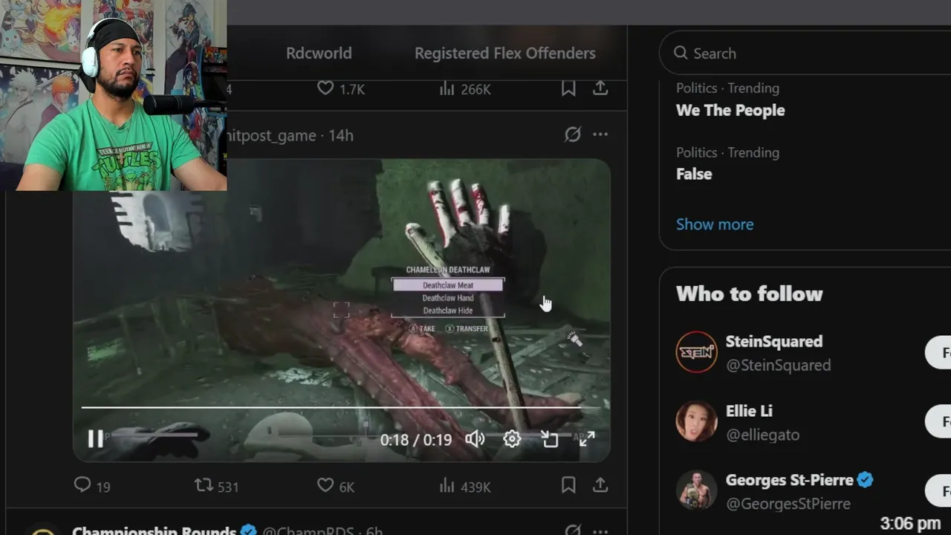
Task: Follow Georges St-Pierre button
Action: (x=938, y=490)
